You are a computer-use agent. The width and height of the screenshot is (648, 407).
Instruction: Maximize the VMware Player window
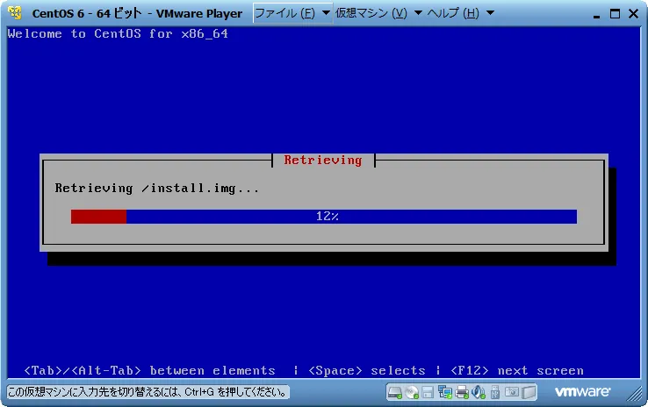pyautogui.click(x=615, y=14)
